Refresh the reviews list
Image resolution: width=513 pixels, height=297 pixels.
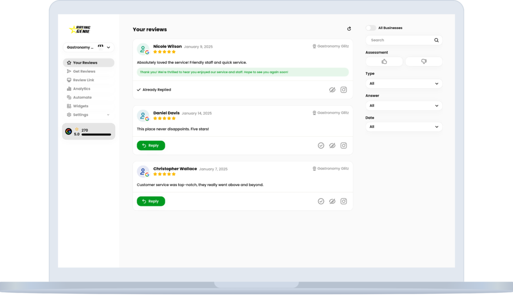pos(349,29)
